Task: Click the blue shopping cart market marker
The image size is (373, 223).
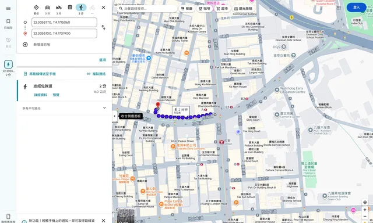Action: click(149, 58)
